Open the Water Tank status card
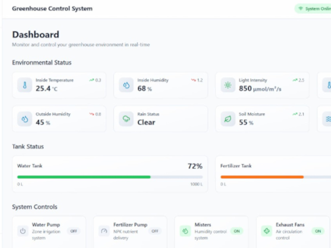 [x=110, y=174]
